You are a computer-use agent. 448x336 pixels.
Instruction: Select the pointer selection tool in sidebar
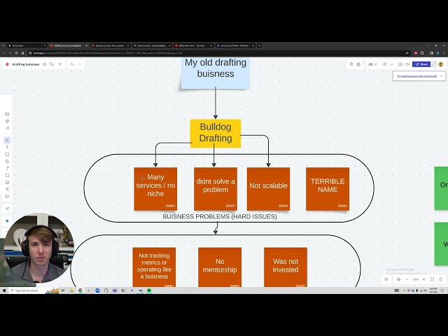7,140
